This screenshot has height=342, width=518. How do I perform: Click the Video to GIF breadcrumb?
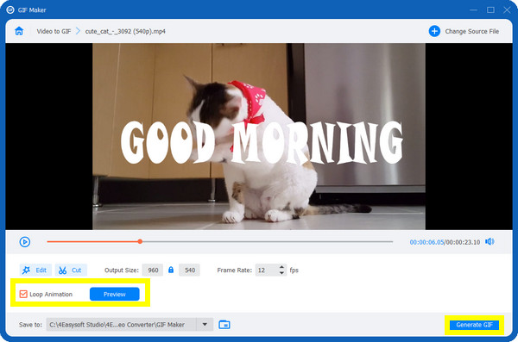pos(54,31)
